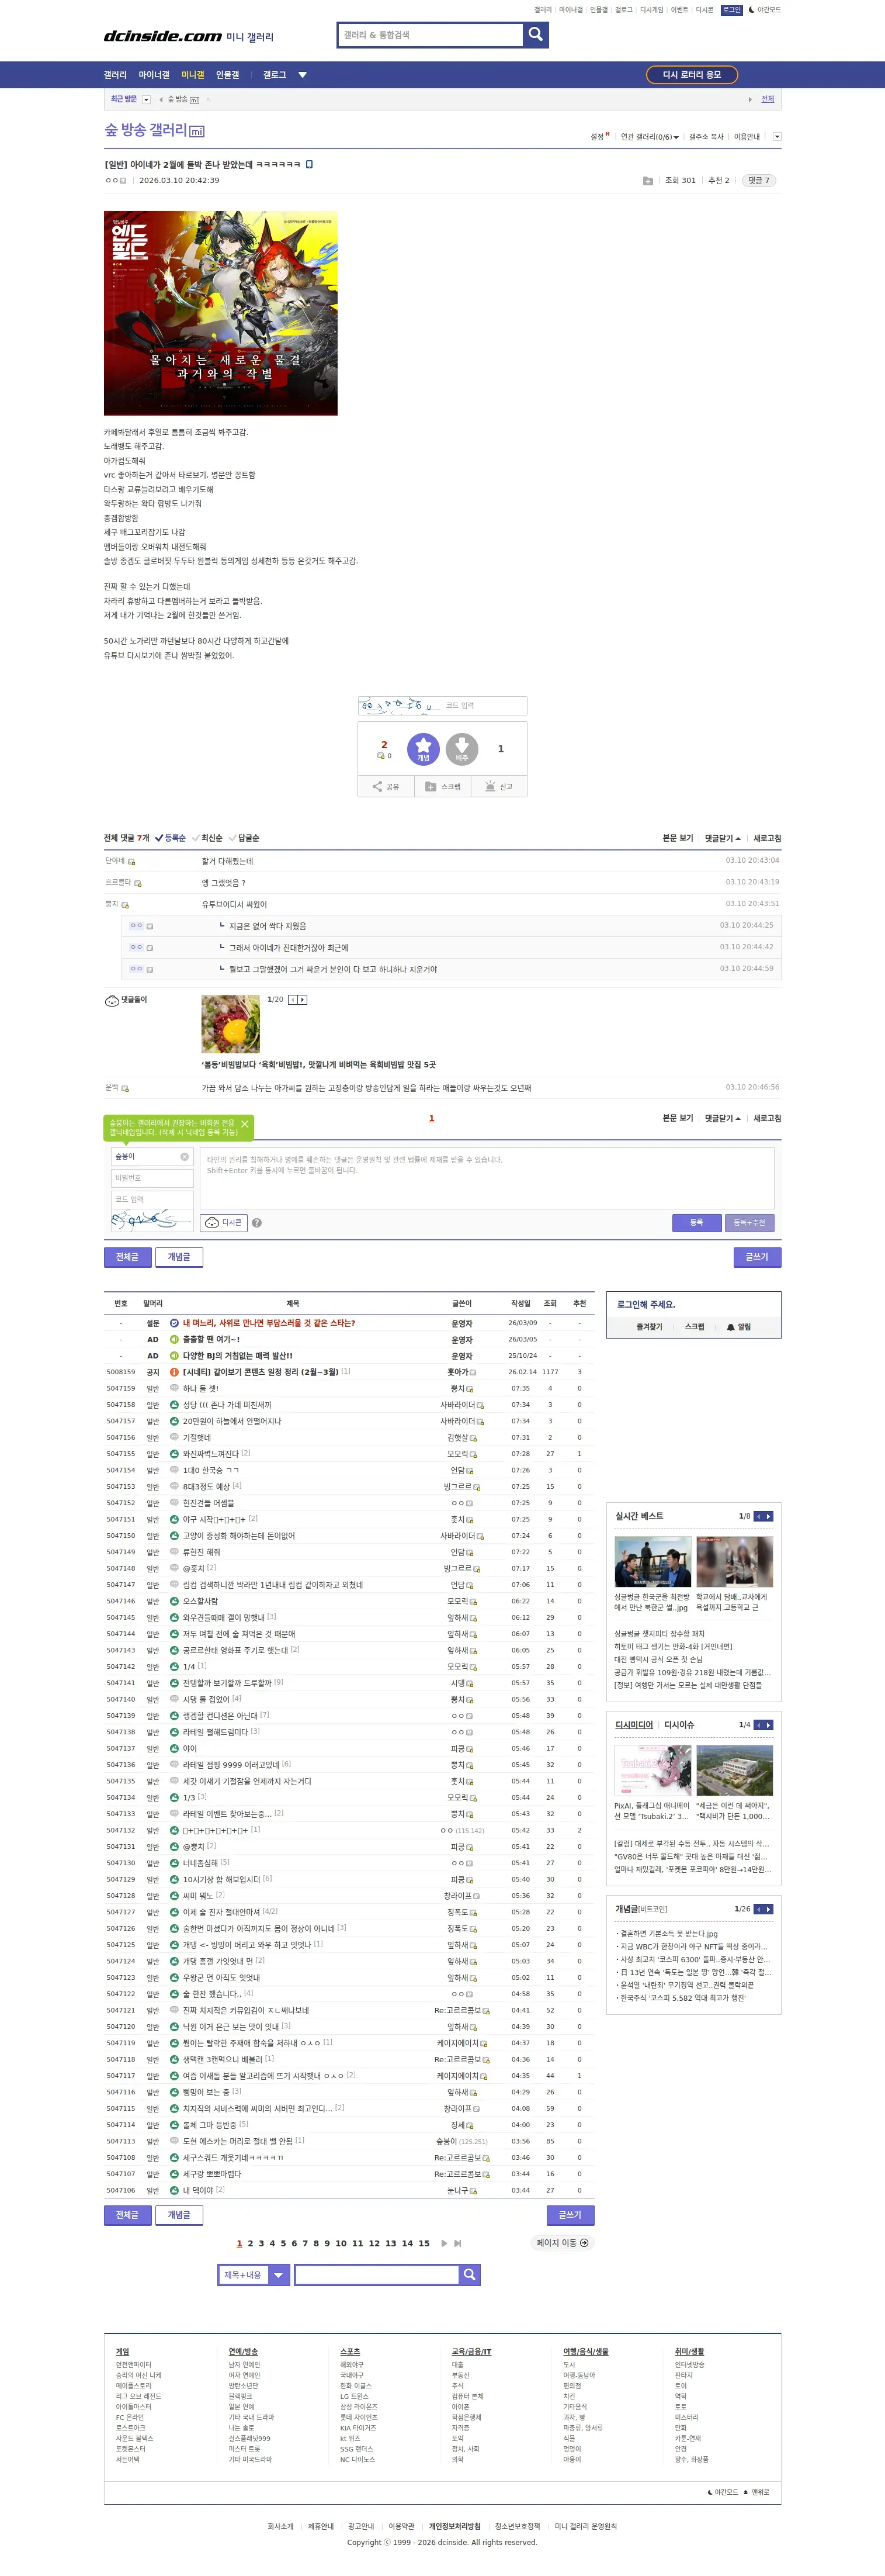Click the 비추 downvote arrow icon

point(461,748)
